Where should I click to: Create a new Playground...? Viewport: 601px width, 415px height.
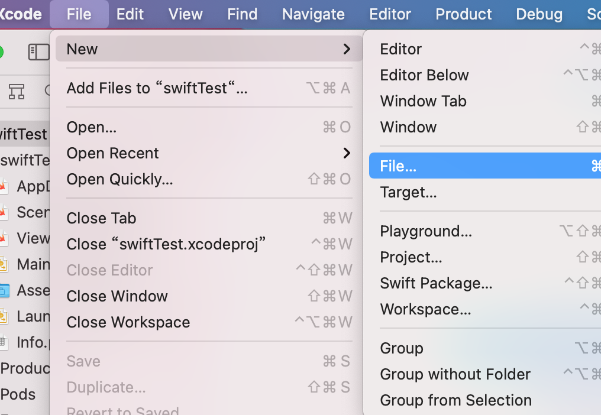[485, 231]
